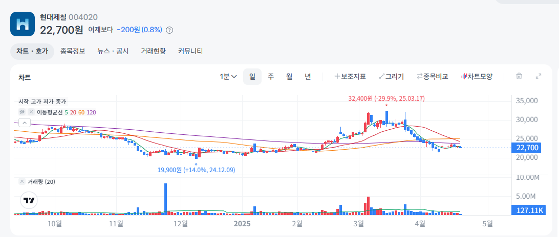
Task: Click the current price tag 22,700 on axis
Action: coord(526,148)
